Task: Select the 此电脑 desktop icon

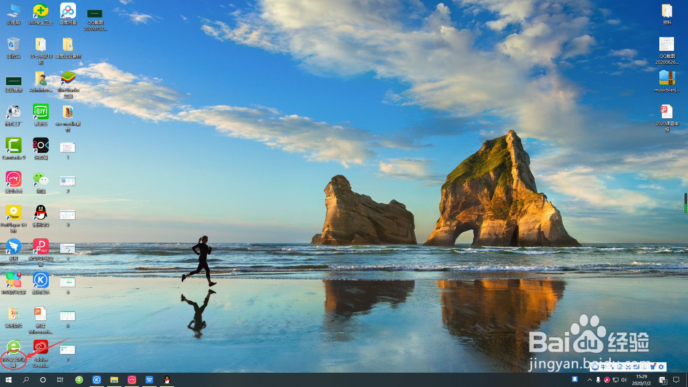Action: coord(14,15)
